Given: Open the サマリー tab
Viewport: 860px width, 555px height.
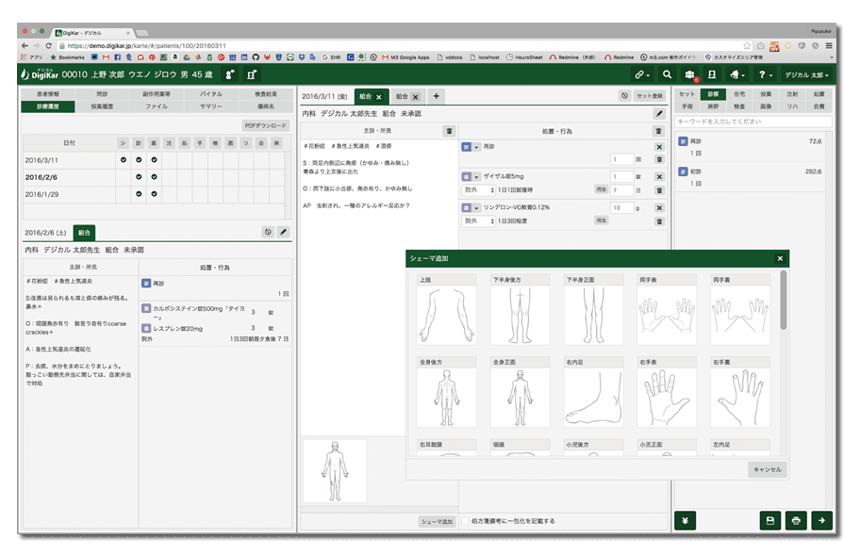Looking at the screenshot, I should (211, 106).
